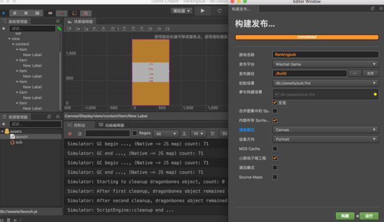The image size is (384, 222).
Task: Pop out the build panel icon
Action: click(373, 9)
